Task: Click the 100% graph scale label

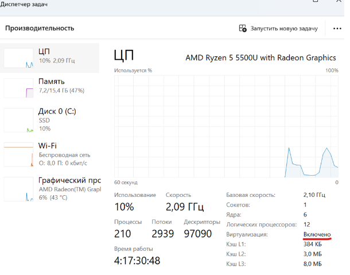Action: tap(332, 71)
